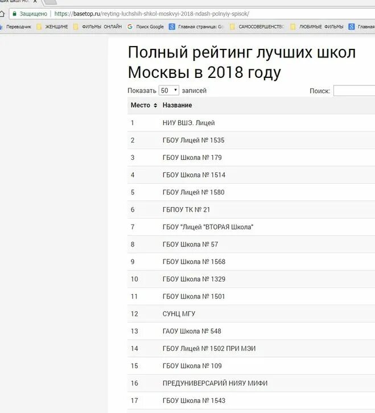The width and height of the screenshot is (375, 413).
Task: Click place number 17 in the table
Action: click(134, 400)
